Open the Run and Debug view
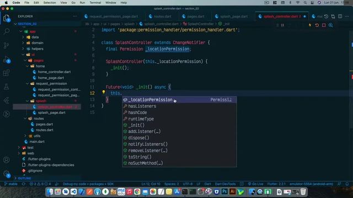The image size is (353, 198). pos(6,59)
